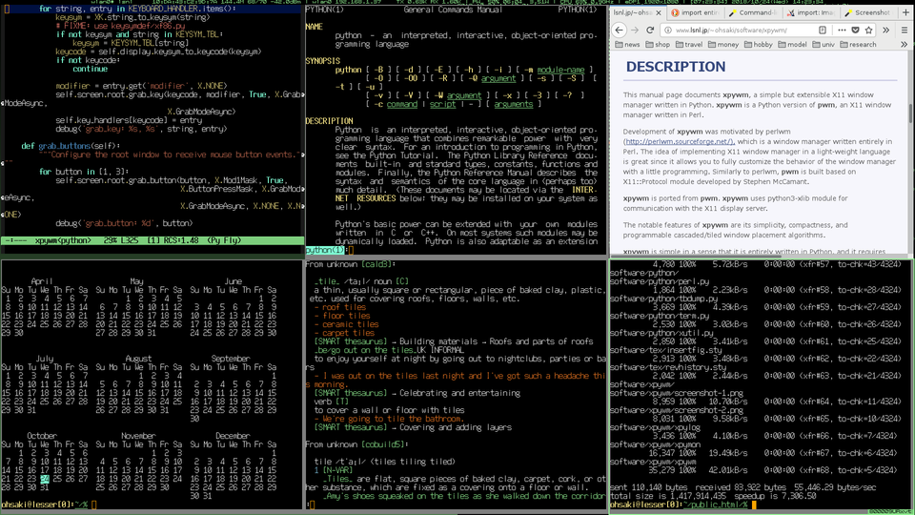Screen dimensions: 915x515
Task: Click 'software/xpywm/screenshot-1.png' in rsync output
Action: 677,393
